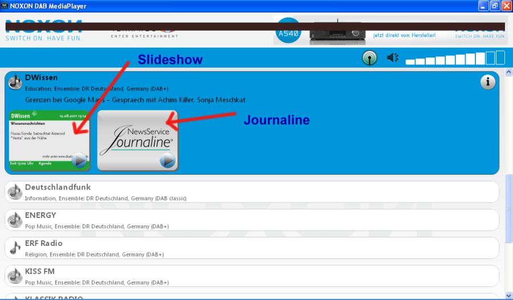Click the ENERGY station music note icon
The image size is (513, 300).
point(15,220)
